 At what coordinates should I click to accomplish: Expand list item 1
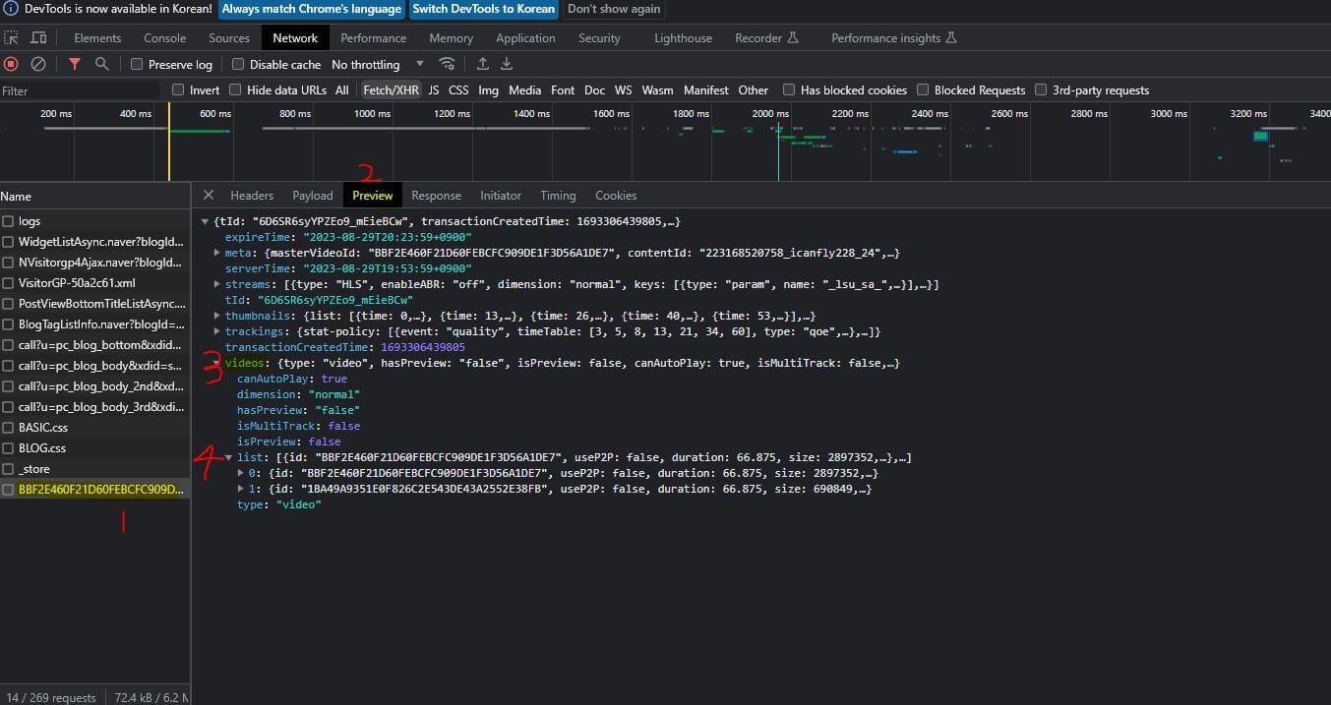point(241,489)
